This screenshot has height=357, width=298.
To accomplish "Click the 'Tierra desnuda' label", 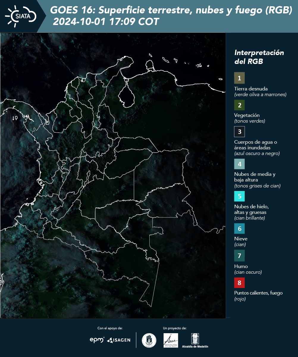I will tap(251, 89).
